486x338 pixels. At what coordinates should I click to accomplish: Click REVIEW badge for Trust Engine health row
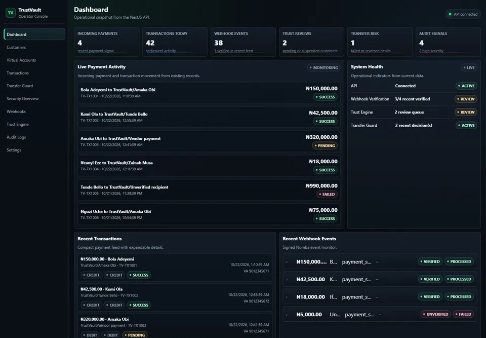[x=466, y=112]
